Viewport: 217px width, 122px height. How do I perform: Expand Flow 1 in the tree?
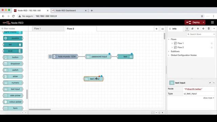172,43
